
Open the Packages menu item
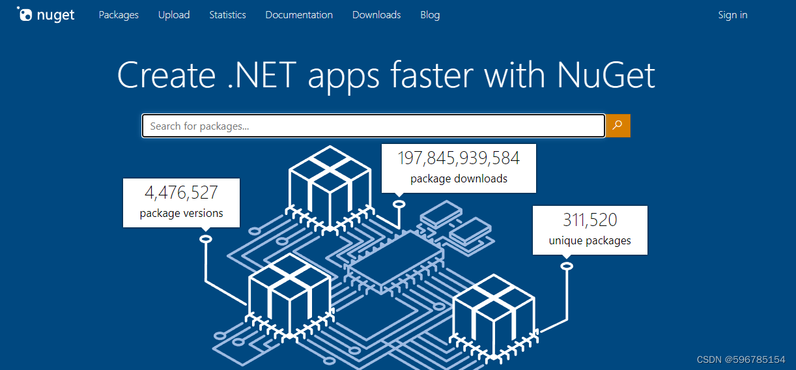pos(119,14)
